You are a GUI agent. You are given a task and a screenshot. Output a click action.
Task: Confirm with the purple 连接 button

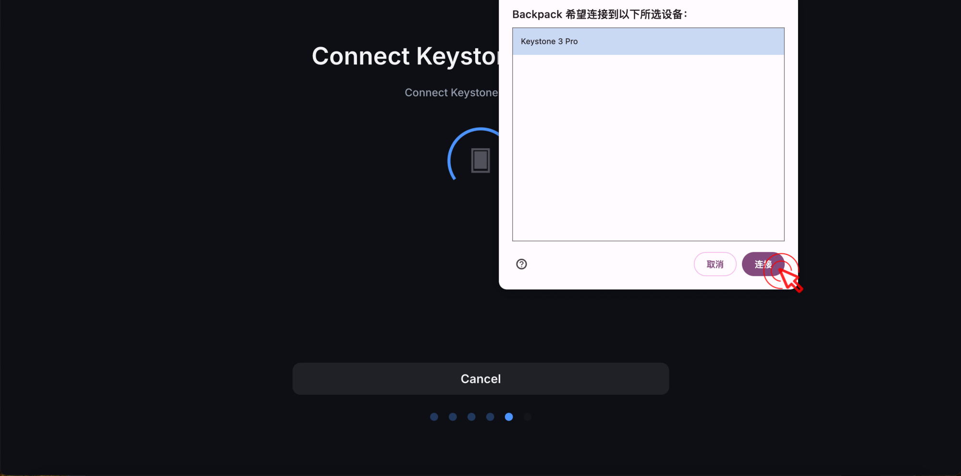point(763,264)
